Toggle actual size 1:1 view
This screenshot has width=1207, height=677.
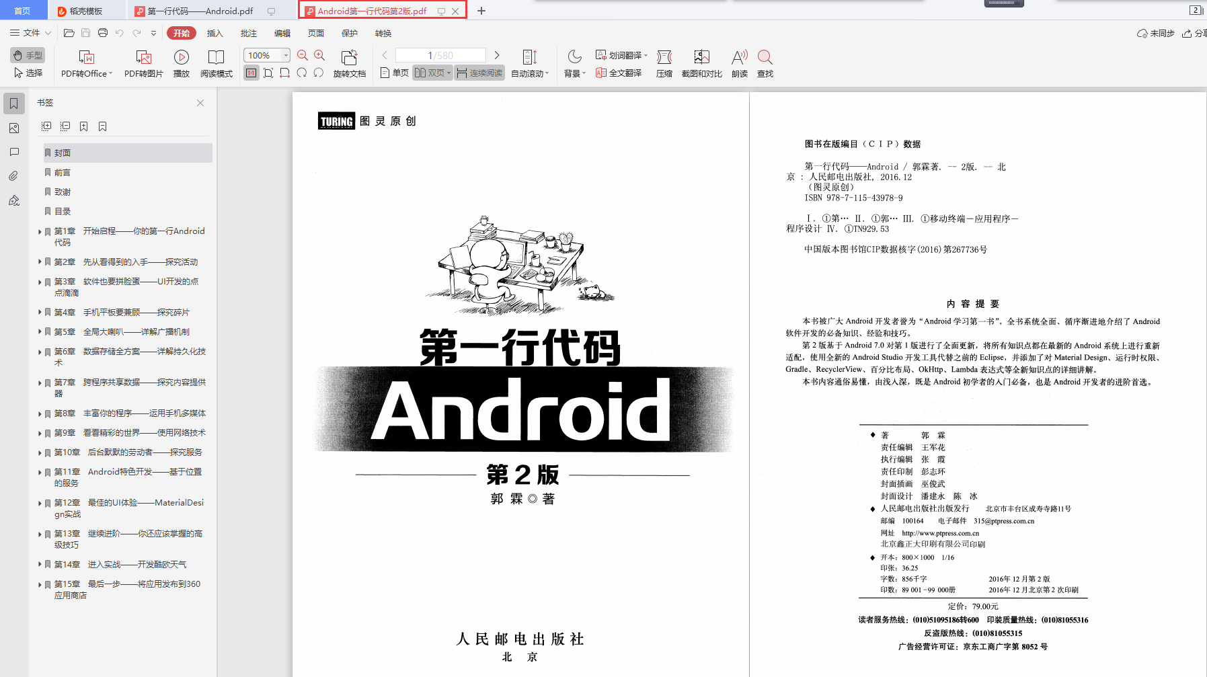(251, 73)
